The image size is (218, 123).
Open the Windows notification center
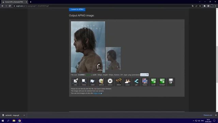[x=214, y=121]
